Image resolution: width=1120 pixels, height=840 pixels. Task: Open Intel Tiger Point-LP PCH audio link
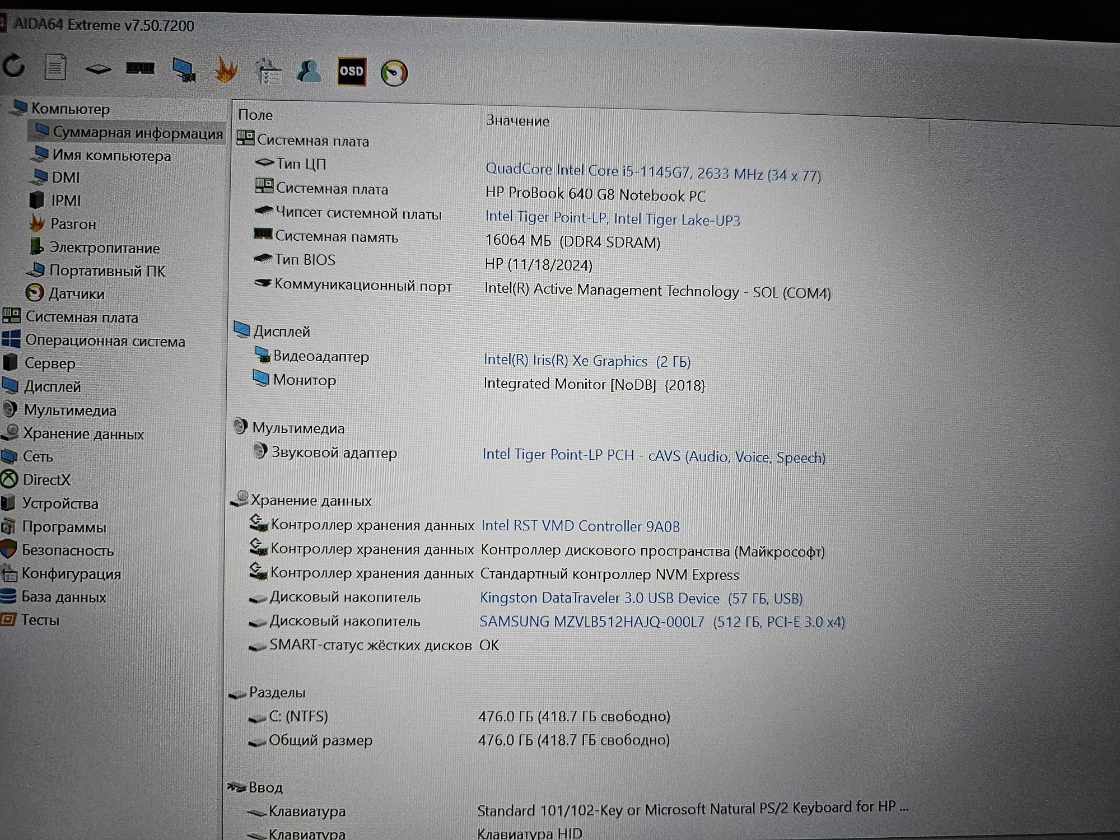coord(654,456)
